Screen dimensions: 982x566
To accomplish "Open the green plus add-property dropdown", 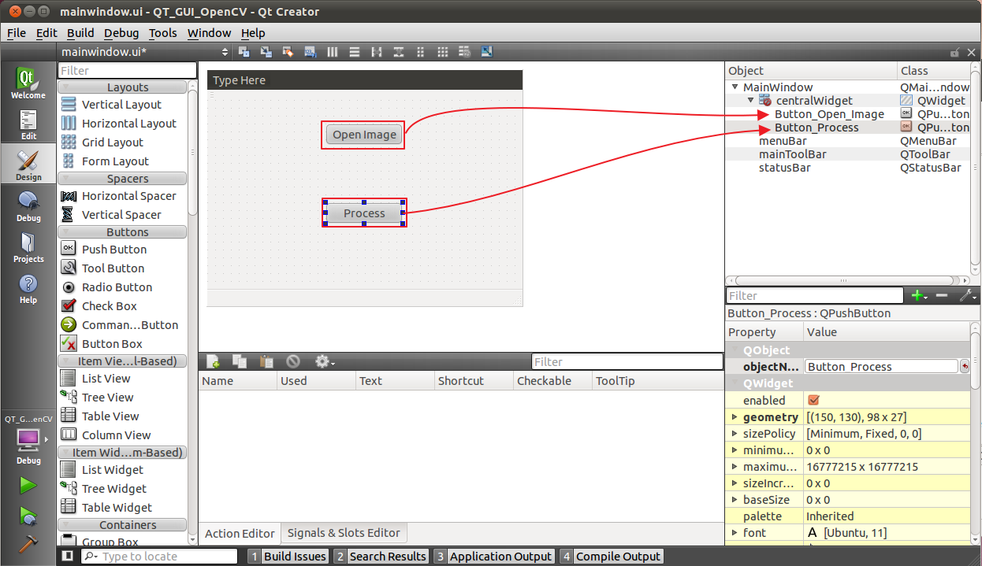I will 919,296.
